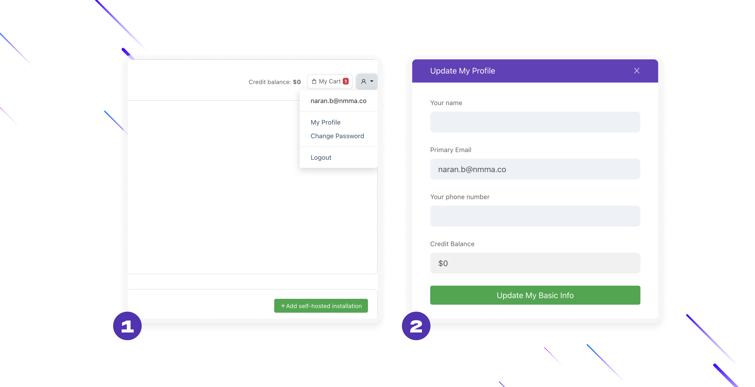This screenshot has height=387, width=755.
Task: Open the My Cart button
Action: pos(330,81)
